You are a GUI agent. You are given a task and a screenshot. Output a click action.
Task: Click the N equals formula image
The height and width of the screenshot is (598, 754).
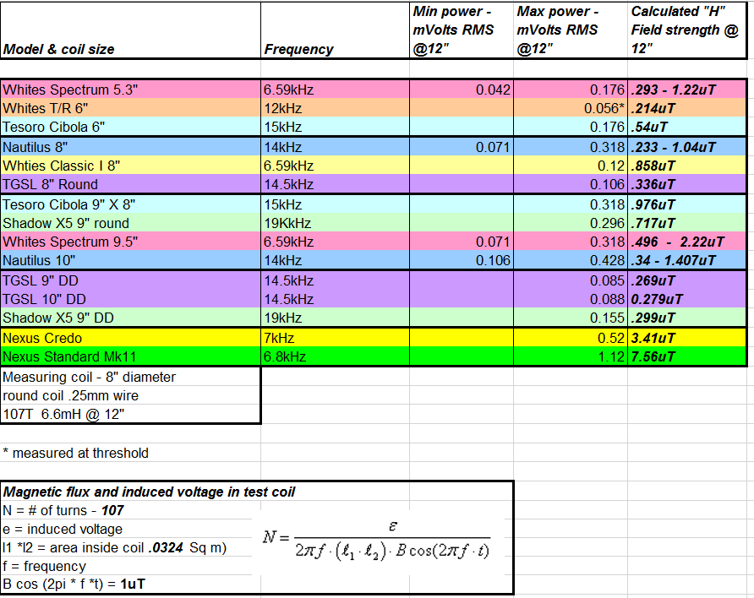pos(376,540)
